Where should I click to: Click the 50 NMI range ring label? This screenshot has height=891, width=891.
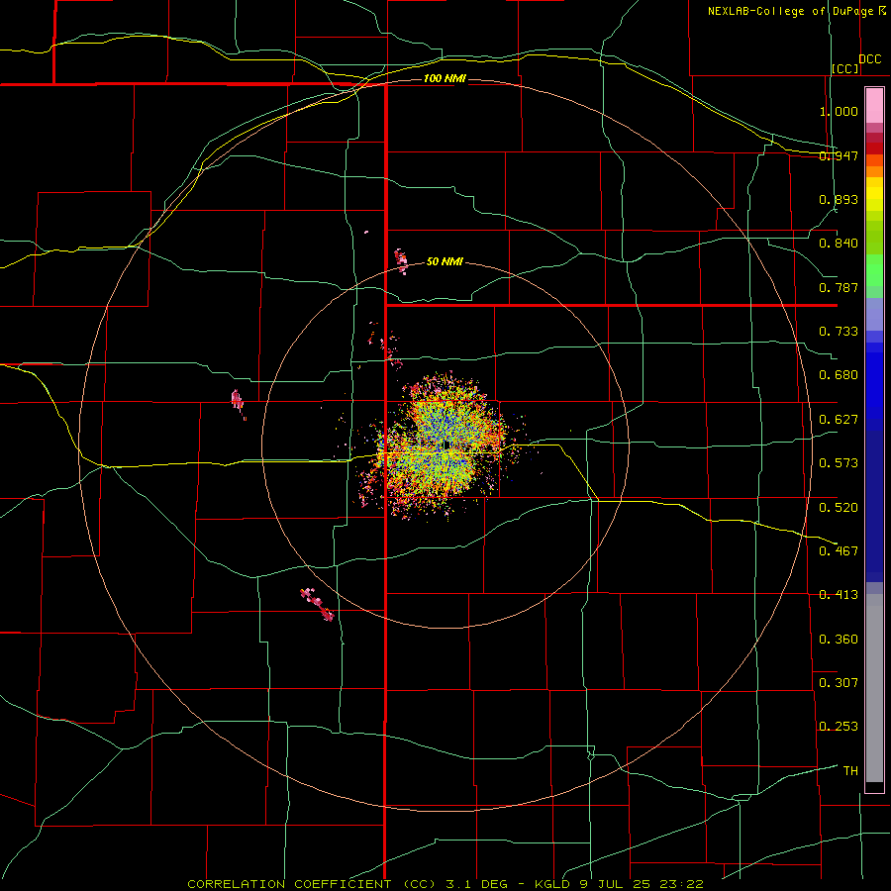[x=445, y=261]
